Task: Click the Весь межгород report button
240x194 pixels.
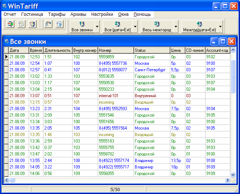Action: (x=157, y=27)
